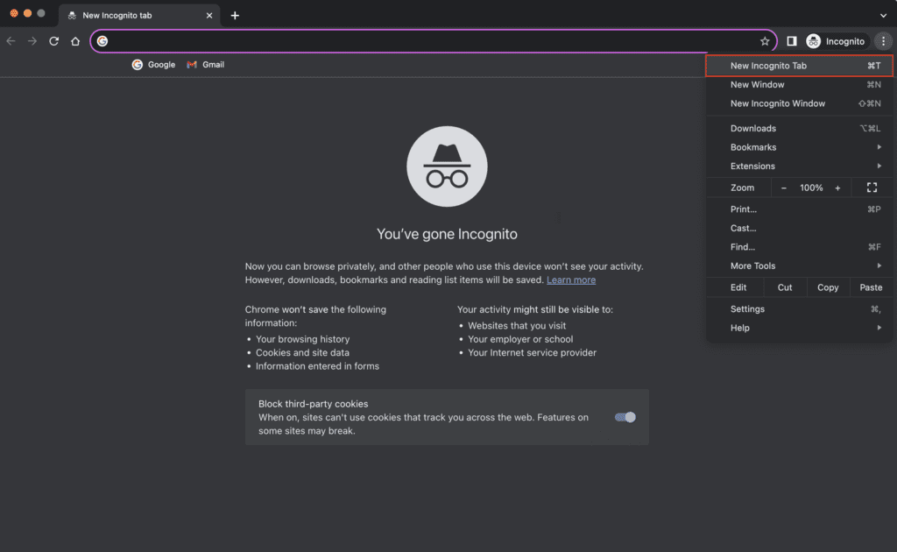Toggle Block third-party cookies switch
The image size is (897, 552).
625,417
